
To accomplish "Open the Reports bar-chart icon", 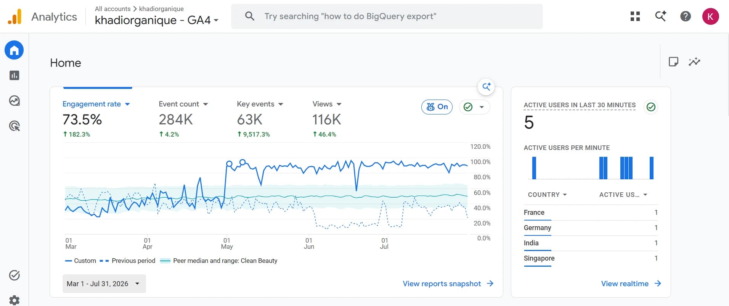I will [x=14, y=76].
